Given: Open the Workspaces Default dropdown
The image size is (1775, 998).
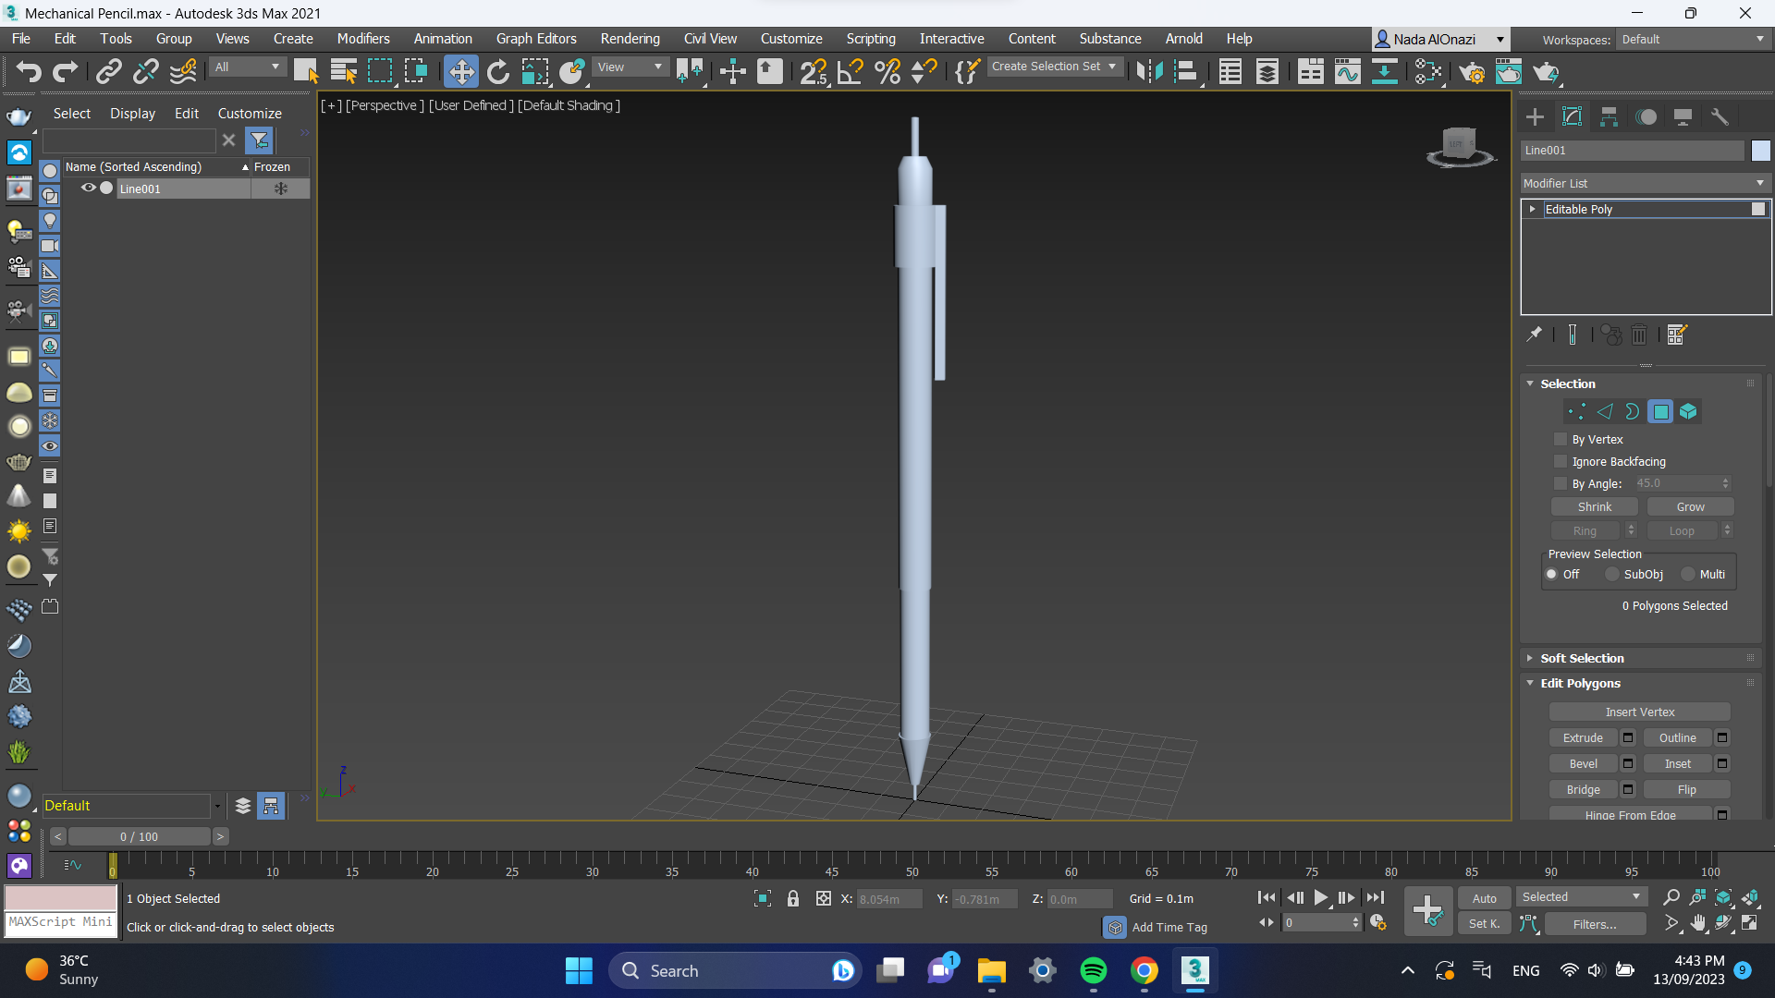Looking at the screenshot, I should pyautogui.click(x=1694, y=39).
